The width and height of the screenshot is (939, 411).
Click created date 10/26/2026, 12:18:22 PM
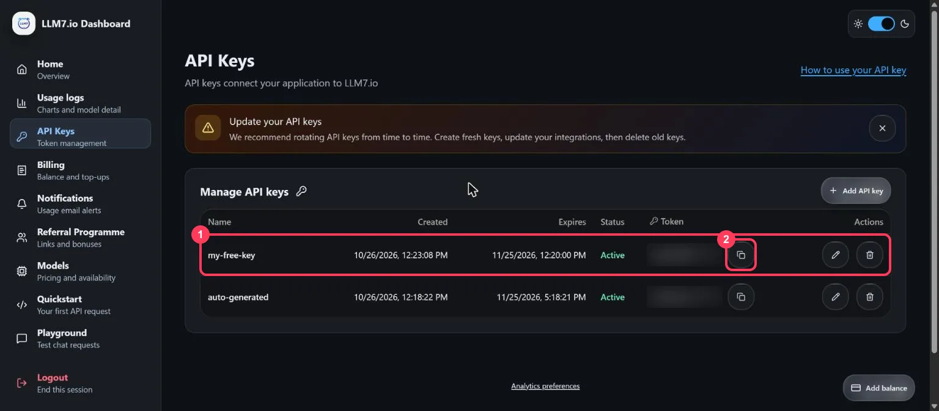(x=401, y=297)
